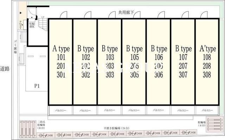Select room number 306
This screenshot has height=140, width=225.
159,75
